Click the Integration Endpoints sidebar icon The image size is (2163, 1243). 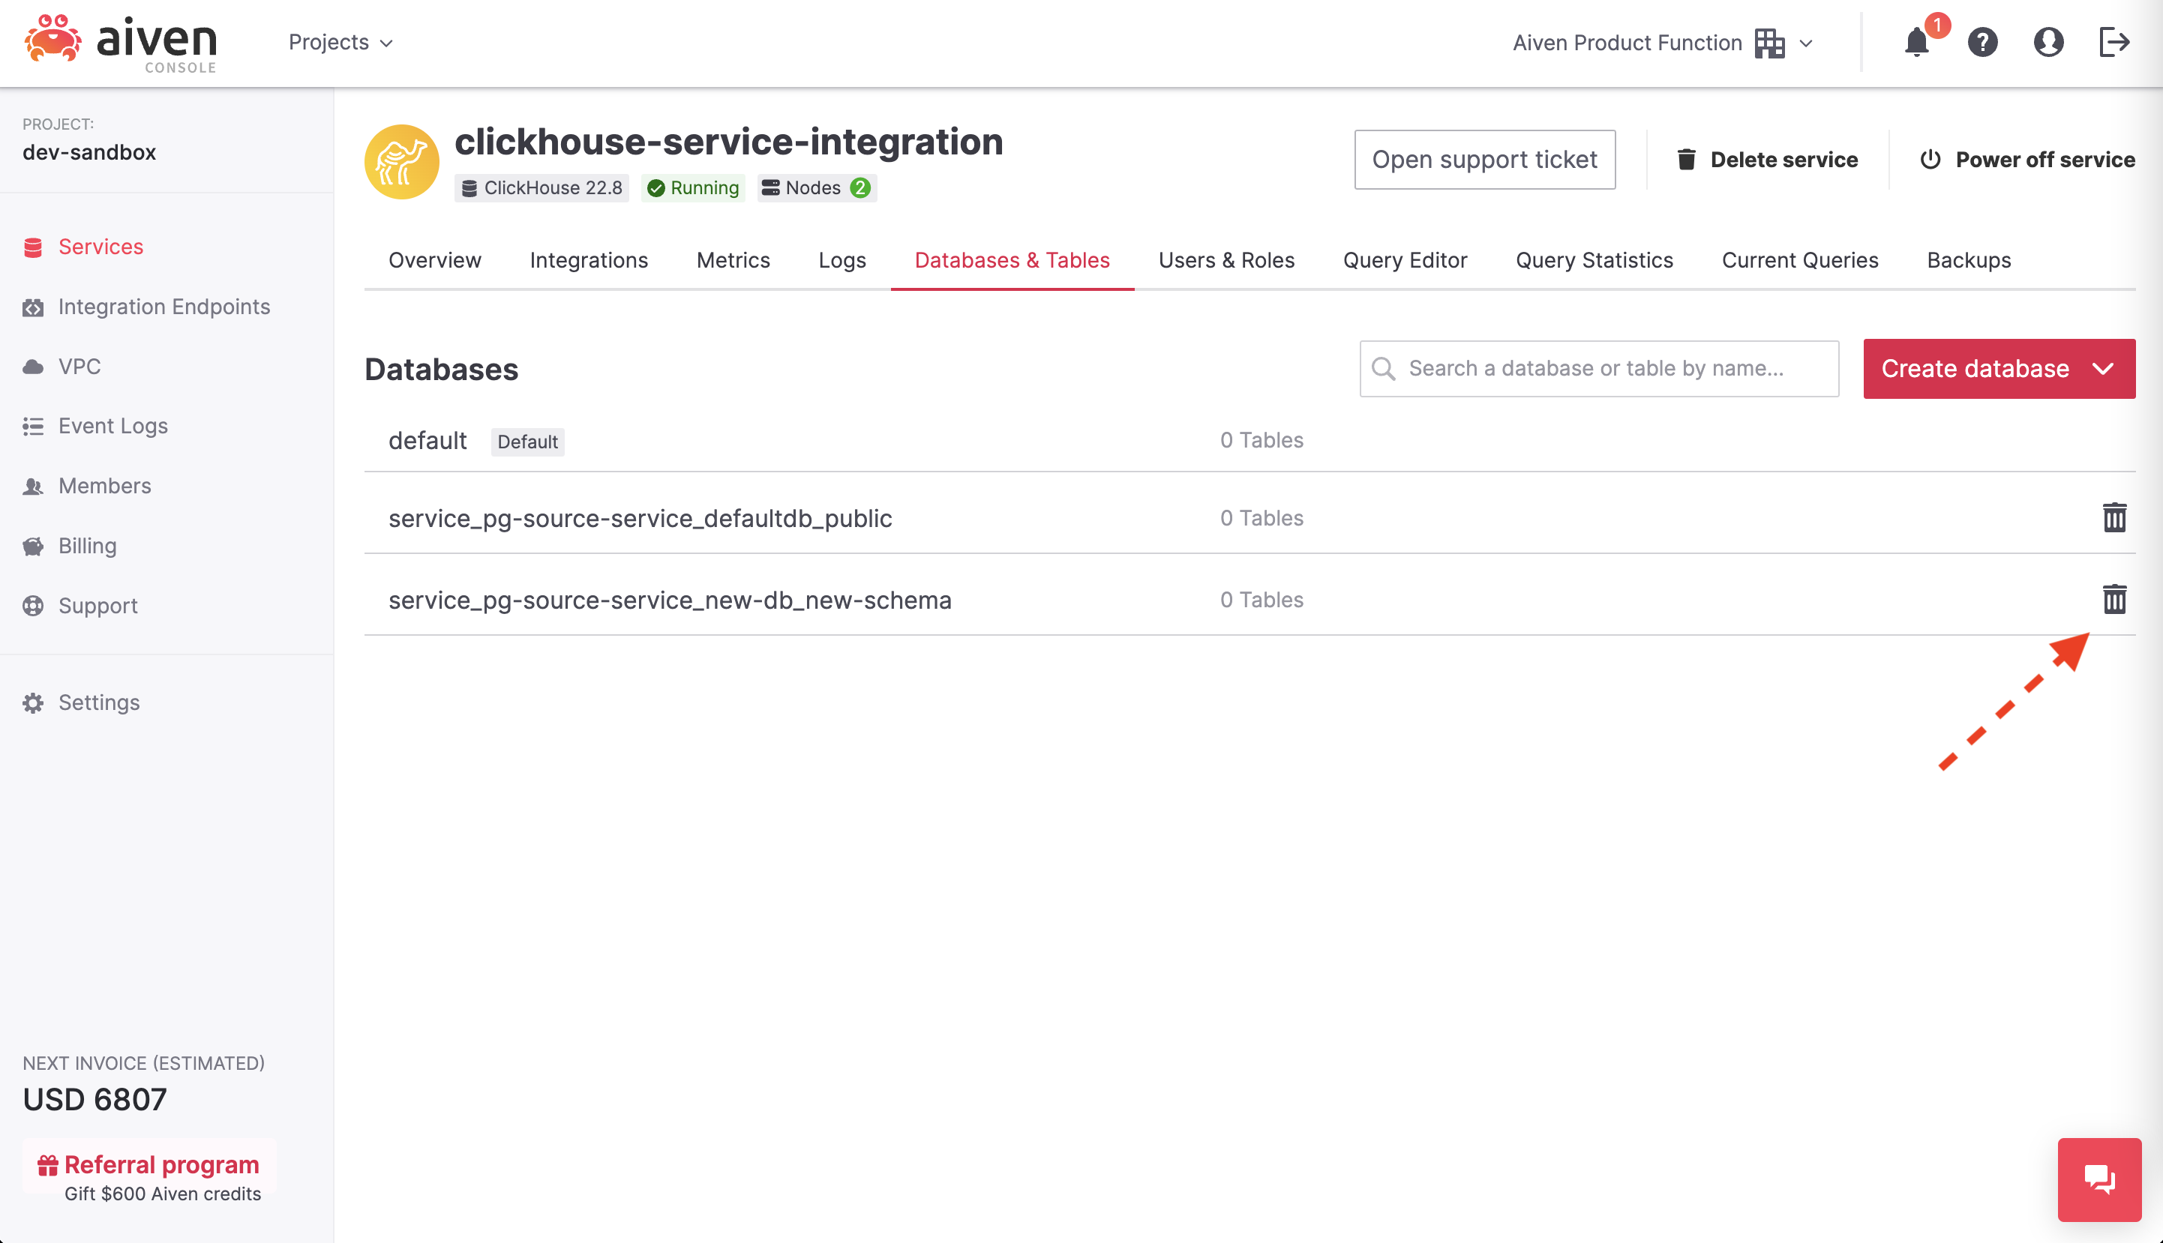click(x=33, y=307)
